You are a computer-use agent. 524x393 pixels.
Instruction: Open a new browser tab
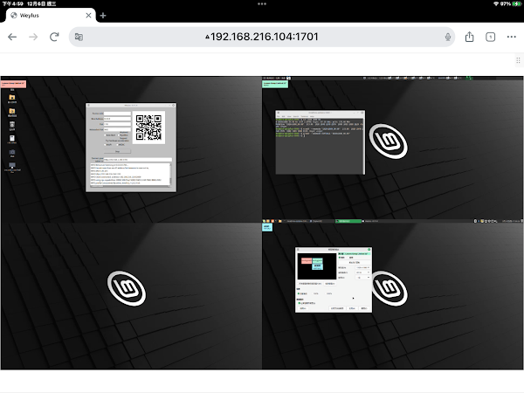point(103,16)
